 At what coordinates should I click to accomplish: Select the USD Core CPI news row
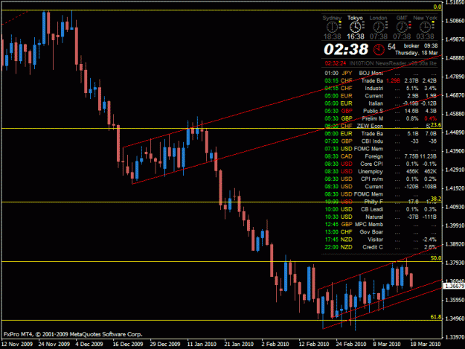click(x=380, y=164)
